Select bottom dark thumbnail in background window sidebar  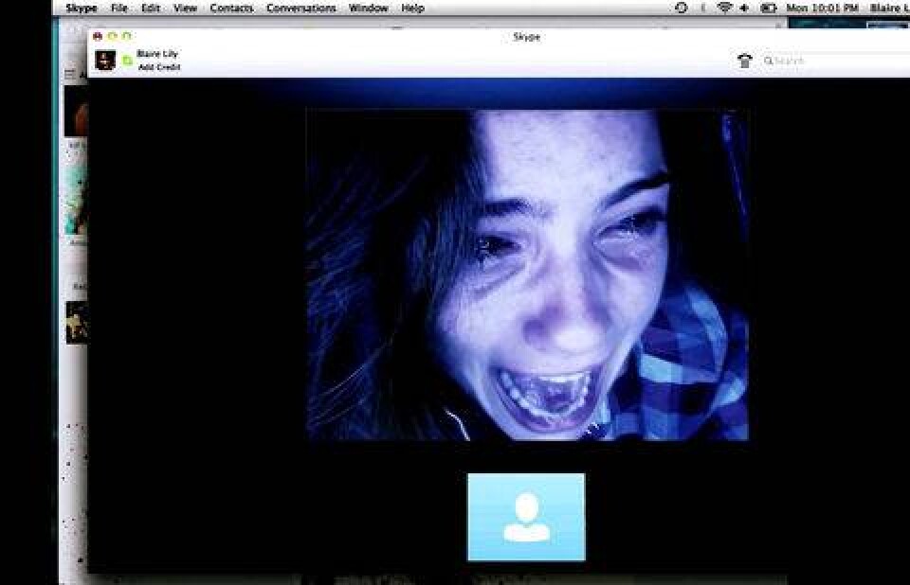click(x=77, y=323)
